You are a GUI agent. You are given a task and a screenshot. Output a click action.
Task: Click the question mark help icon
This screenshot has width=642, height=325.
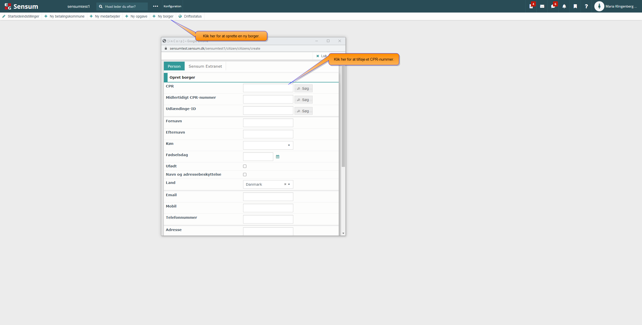tap(586, 6)
